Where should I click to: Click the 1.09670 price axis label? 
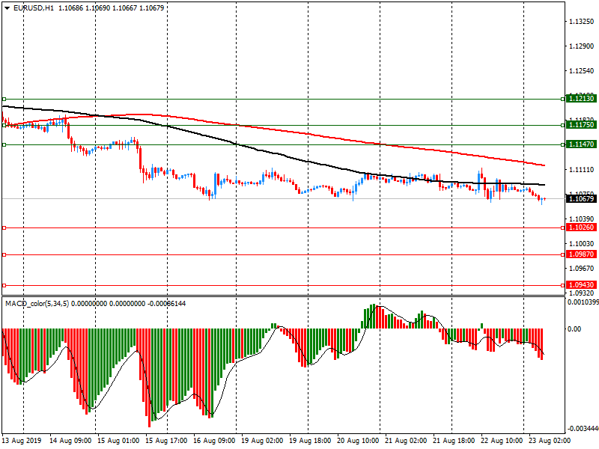coord(582,269)
